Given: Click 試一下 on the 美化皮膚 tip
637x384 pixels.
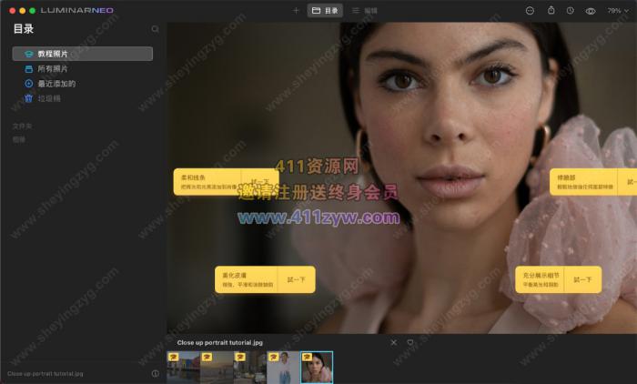Looking at the screenshot, I should click(x=296, y=279).
